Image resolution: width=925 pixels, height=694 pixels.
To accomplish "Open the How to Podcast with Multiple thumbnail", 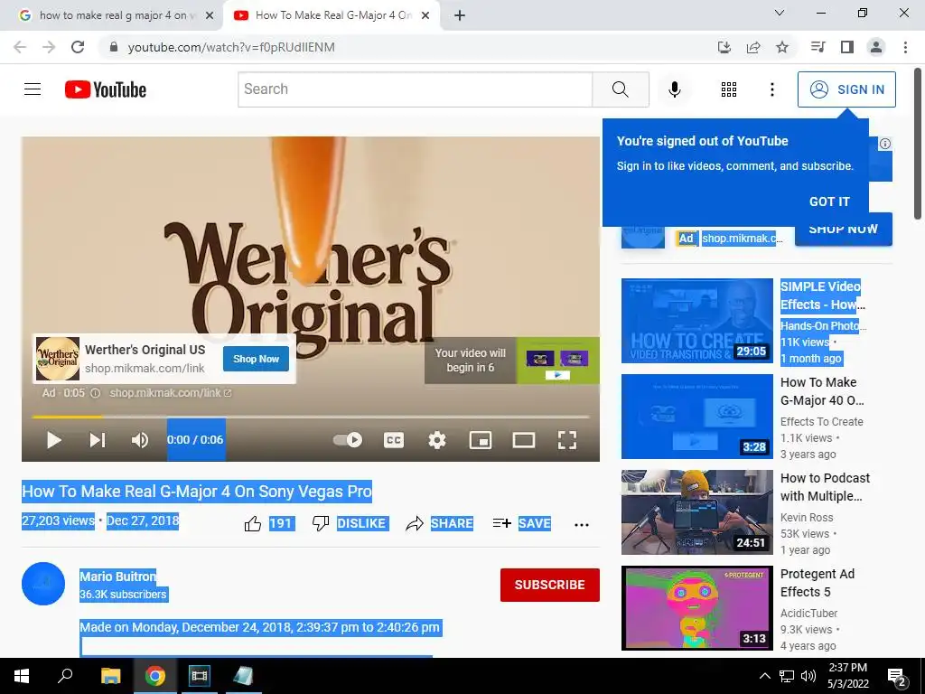I will [696, 512].
